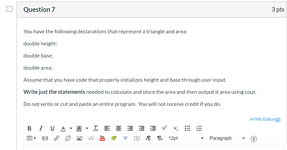Align text left
Viewport: 287px width, 150px height.
107,128
